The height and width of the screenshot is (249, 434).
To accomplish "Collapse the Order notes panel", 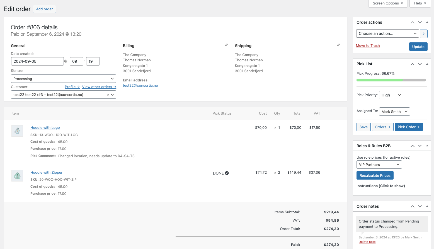I will point(427,206).
